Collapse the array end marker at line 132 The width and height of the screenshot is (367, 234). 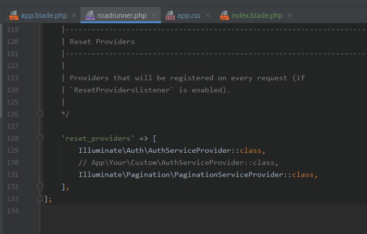(x=40, y=186)
